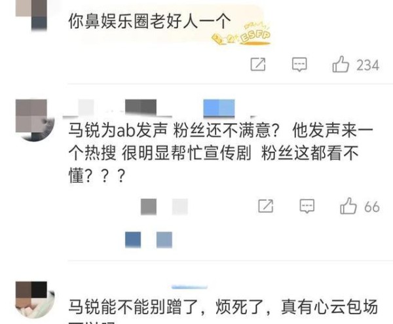The height and width of the screenshot is (324, 393).
Task: Open comment starting 马锐为ab发声
Action: 221,153
